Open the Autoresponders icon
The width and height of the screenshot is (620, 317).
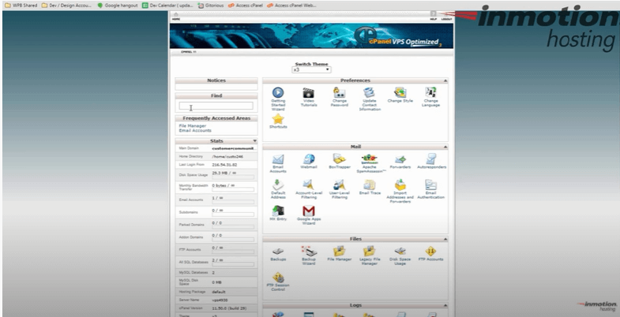[431, 159]
